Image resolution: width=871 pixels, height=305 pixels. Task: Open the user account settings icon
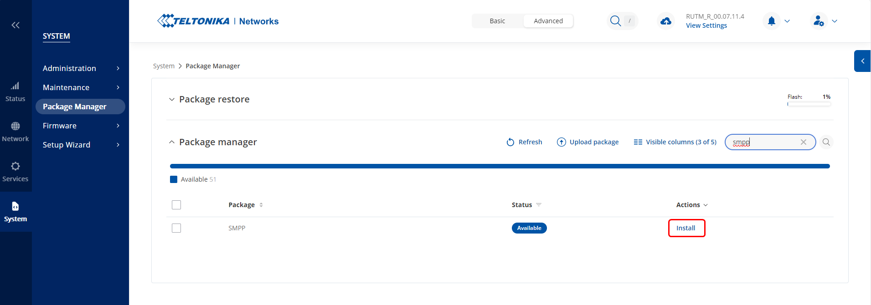click(x=819, y=21)
